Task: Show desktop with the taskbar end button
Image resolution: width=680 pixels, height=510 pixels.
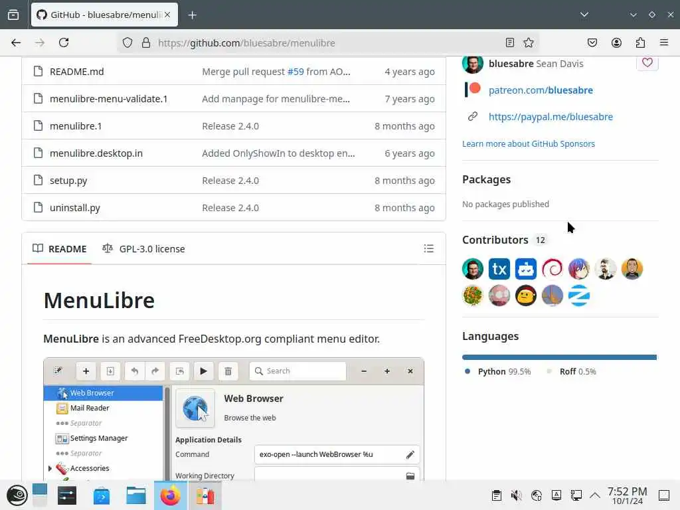Action: [664, 495]
